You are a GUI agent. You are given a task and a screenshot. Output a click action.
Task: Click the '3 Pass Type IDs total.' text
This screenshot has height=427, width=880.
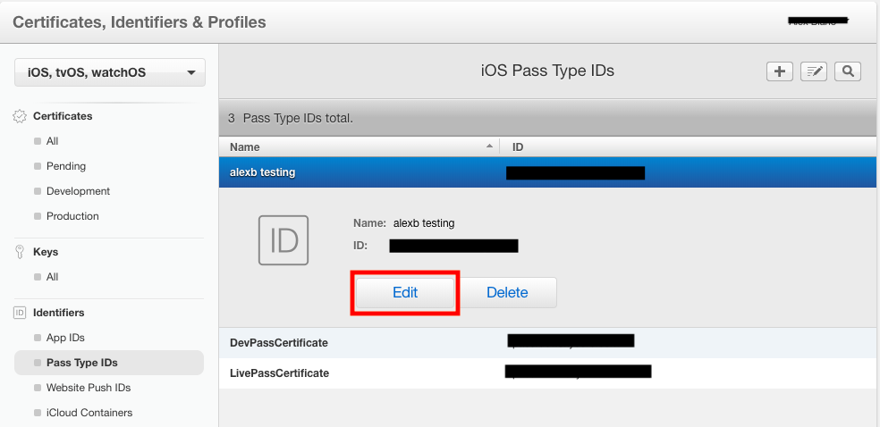290,119
